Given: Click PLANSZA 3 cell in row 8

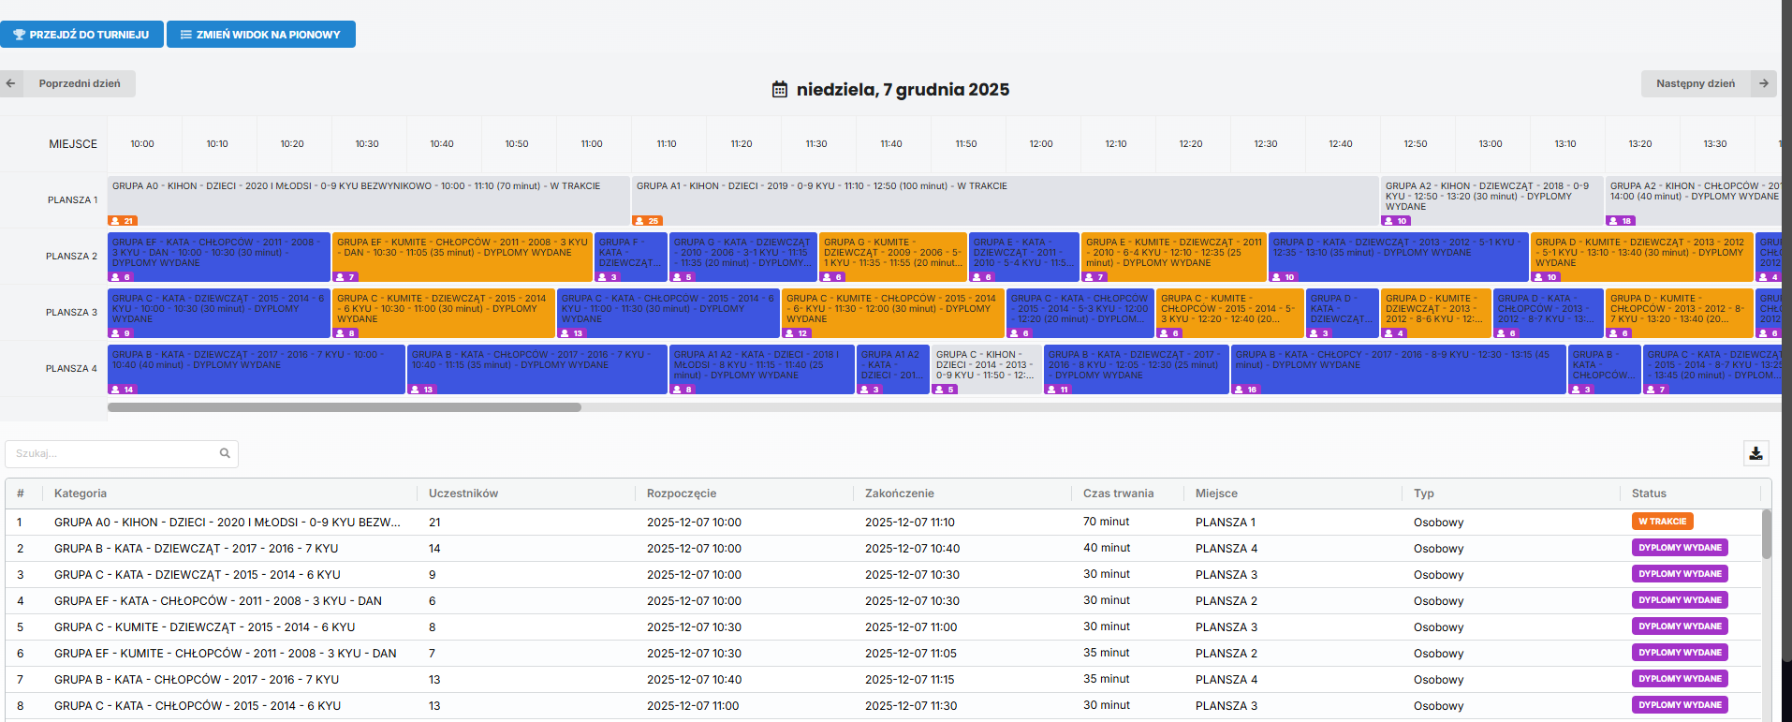Looking at the screenshot, I should pos(1226,706).
